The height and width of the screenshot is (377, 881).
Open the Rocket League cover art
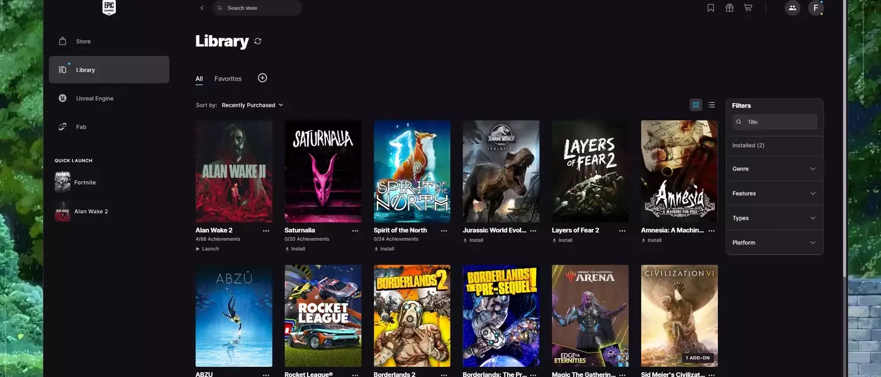[323, 315]
